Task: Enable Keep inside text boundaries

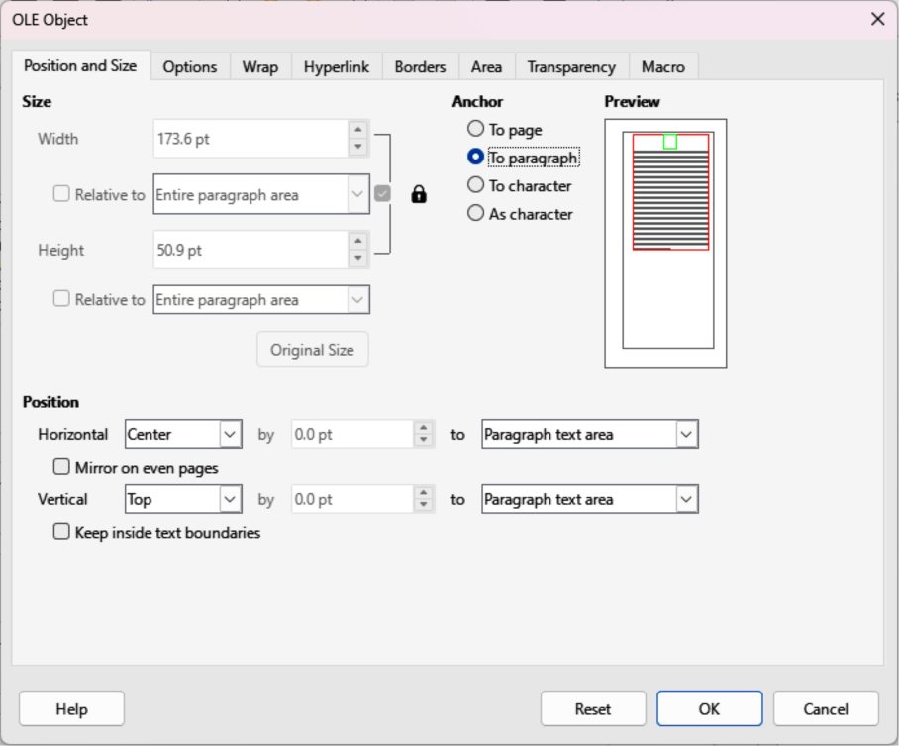Action: (62, 532)
